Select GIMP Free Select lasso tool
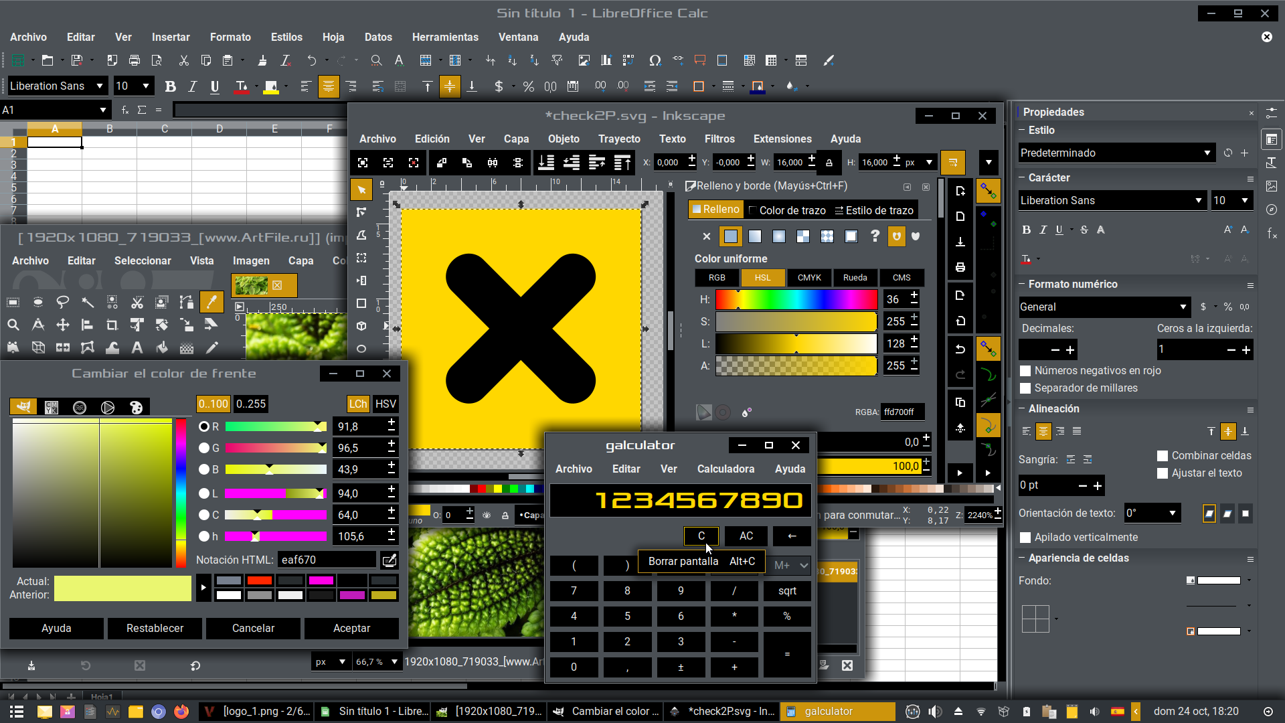The image size is (1285, 723). tap(62, 302)
